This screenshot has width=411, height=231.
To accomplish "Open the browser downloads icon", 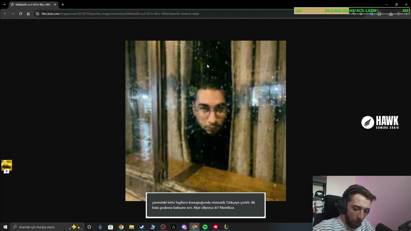I will (x=391, y=14).
